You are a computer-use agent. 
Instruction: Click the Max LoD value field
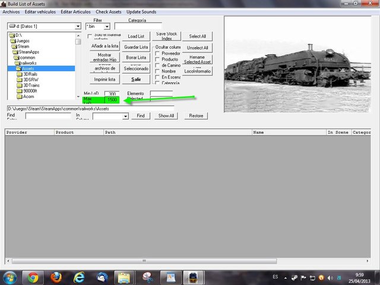click(x=112, y=100)
